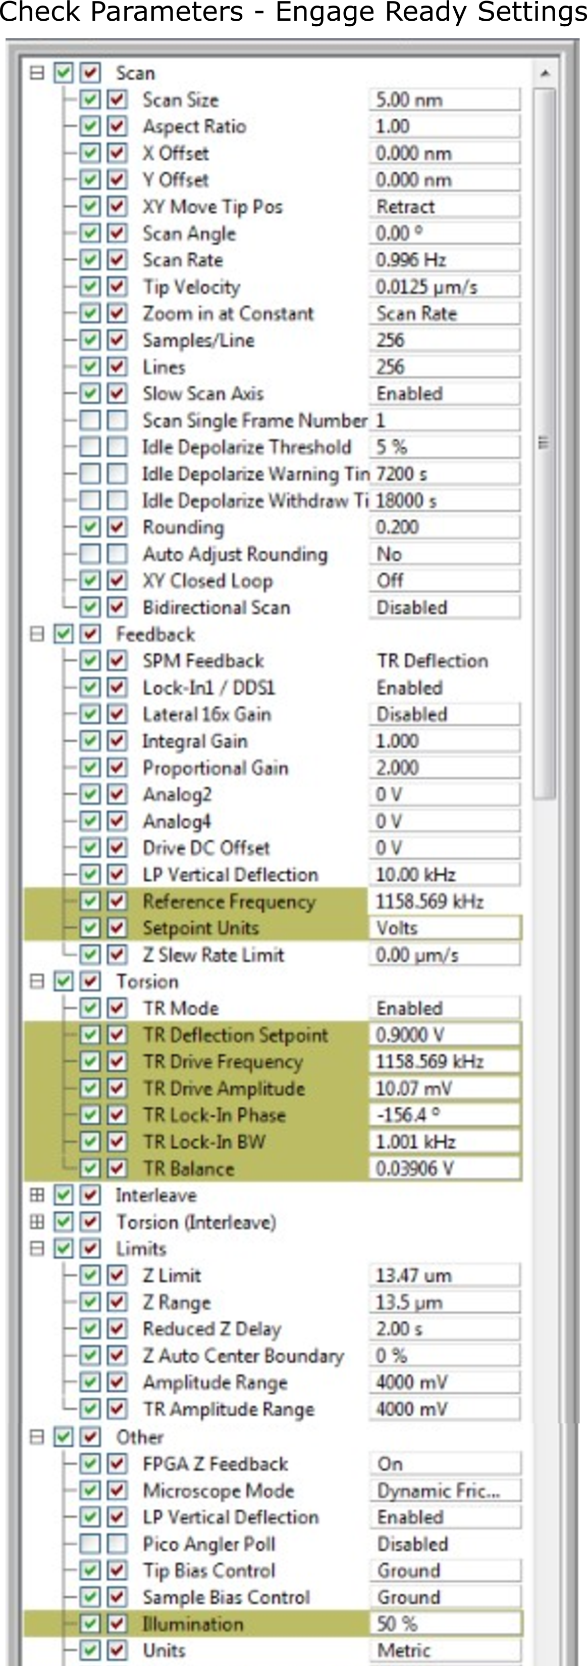Toggle green checkbox for Scan Size
587x1666 pixels.
coord(90,100)
